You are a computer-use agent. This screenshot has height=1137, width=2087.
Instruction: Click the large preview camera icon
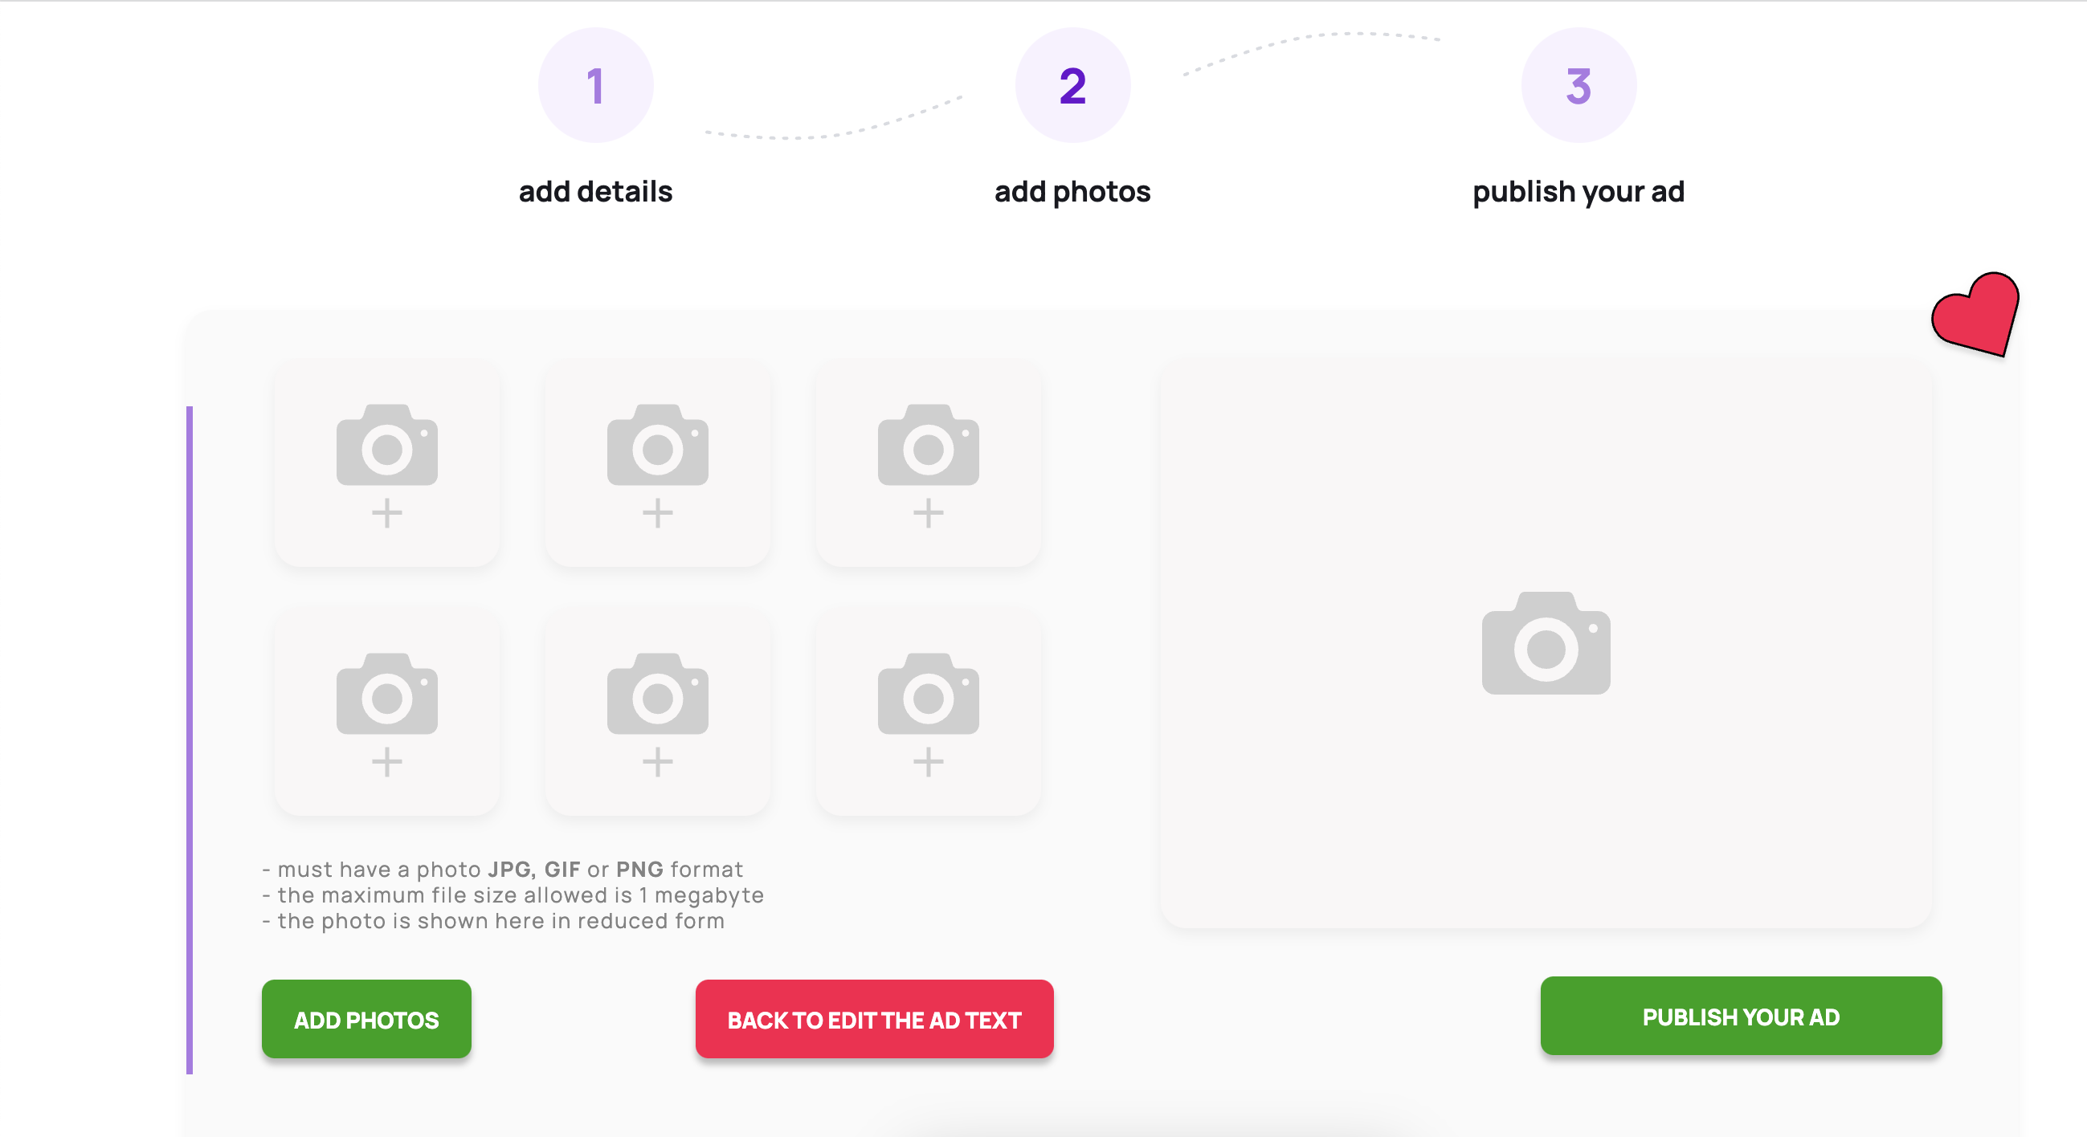pyautogui.click(x=1546, y=643)
